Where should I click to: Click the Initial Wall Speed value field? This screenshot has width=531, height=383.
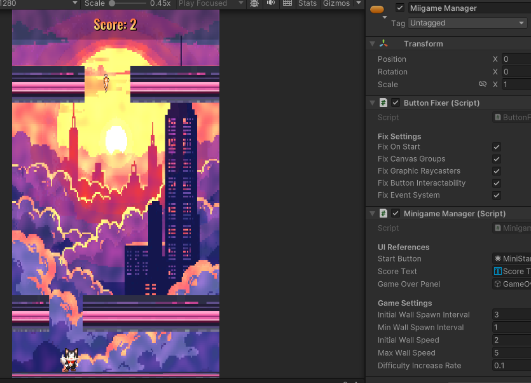(x=512, y=340)
